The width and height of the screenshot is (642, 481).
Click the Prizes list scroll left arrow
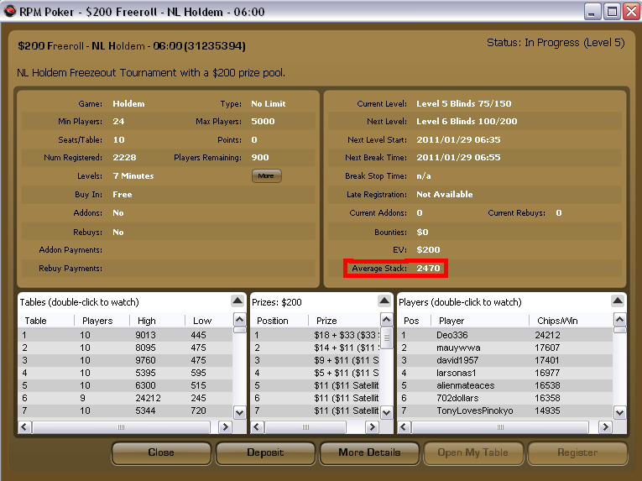coord(257,427)
